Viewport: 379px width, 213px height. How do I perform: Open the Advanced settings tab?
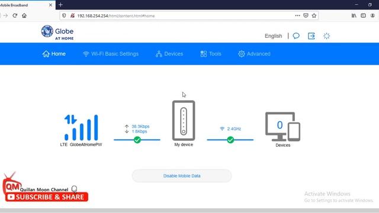coord(254,54)
